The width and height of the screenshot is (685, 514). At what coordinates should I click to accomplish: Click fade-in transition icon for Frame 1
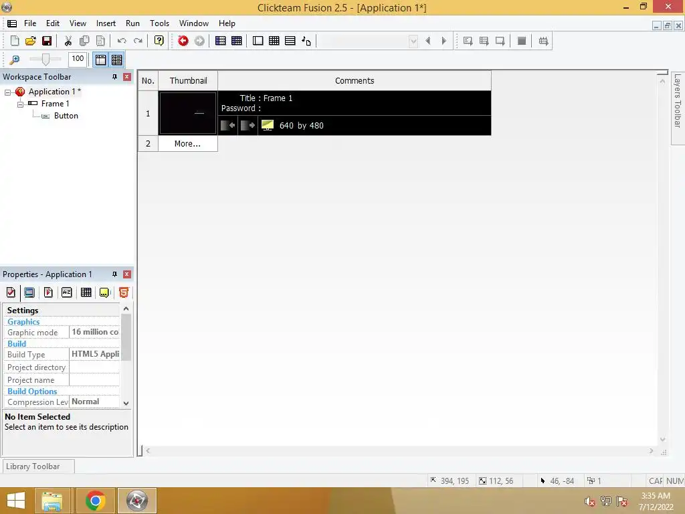227,125
